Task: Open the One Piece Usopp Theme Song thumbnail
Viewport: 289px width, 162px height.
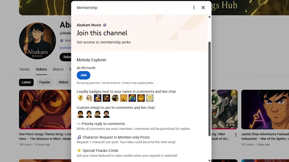Action: point(45,109)
